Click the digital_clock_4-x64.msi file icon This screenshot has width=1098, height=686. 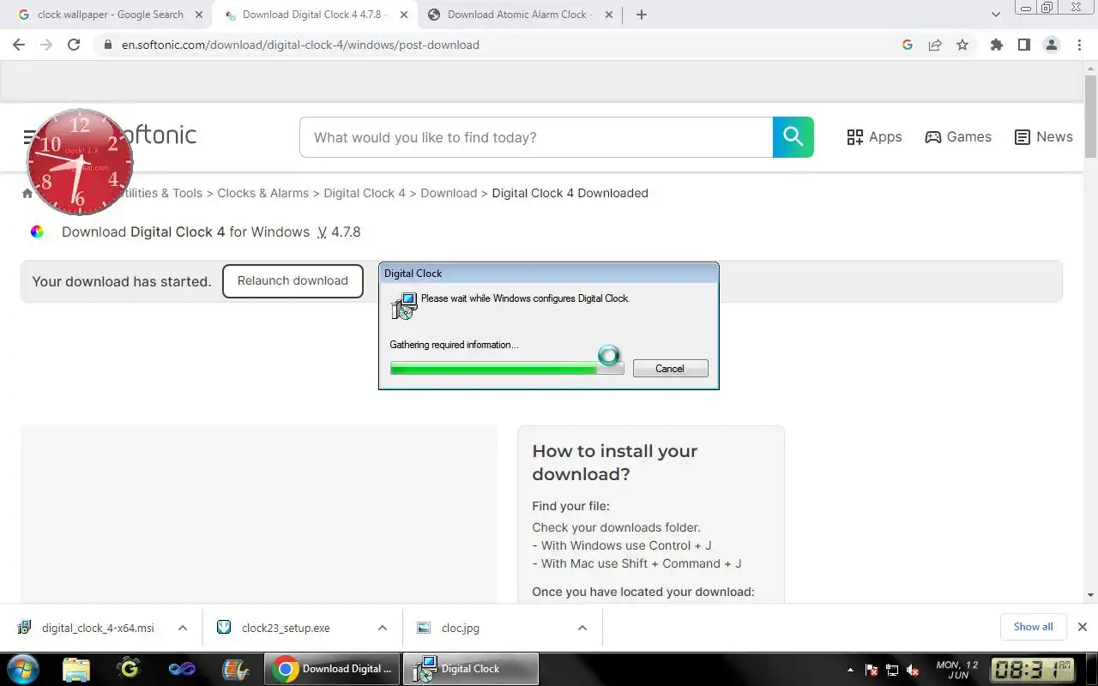(25, 628)
